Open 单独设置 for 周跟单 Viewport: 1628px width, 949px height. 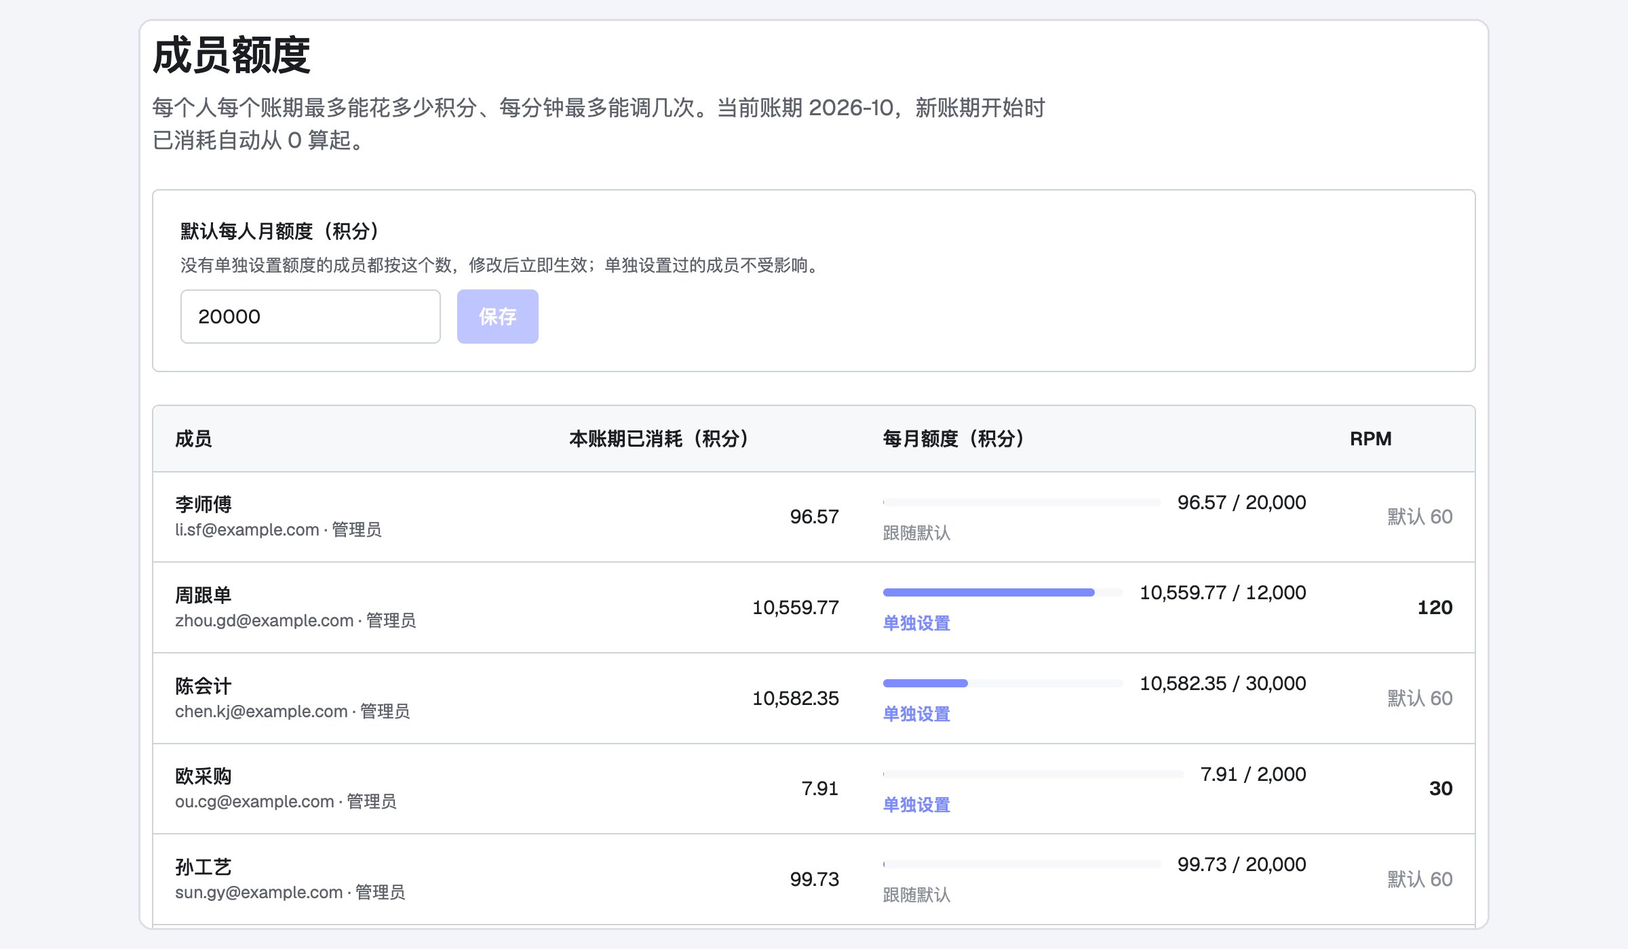(x=916, y=624)
